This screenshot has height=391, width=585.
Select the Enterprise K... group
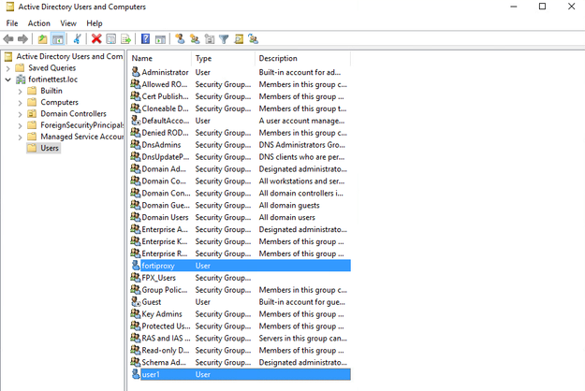click(x=165, y=241)
